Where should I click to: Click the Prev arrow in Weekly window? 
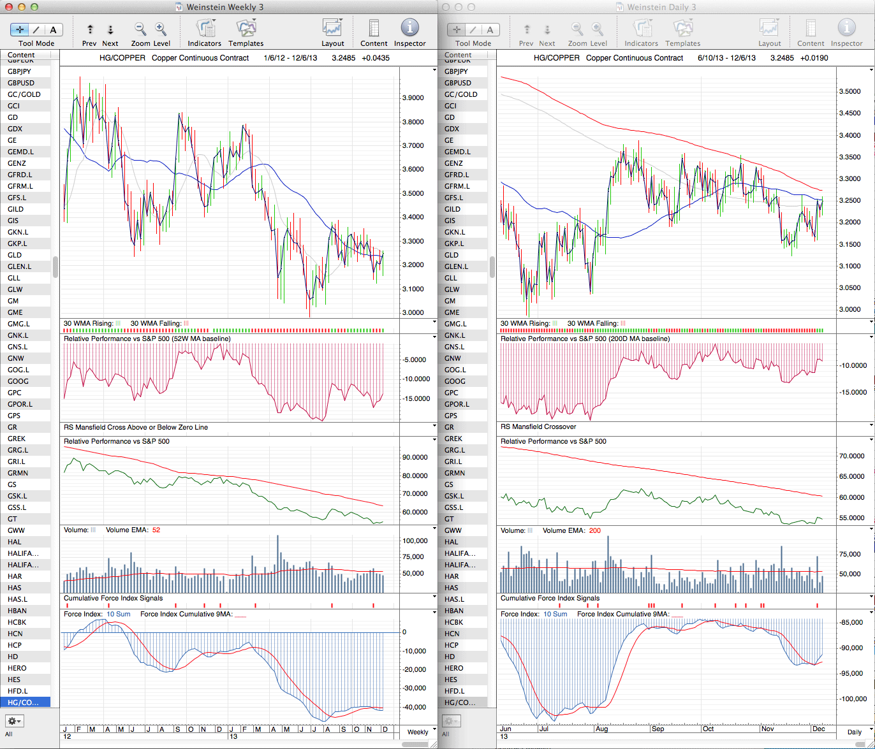point(90,29)
